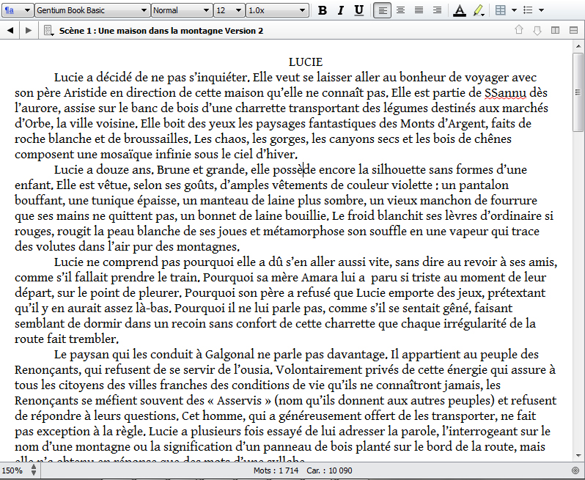Open the paragraph style presets dropdown
This screenshot has width=585, height=480.
pyautogui.click(x=17, y=10)
